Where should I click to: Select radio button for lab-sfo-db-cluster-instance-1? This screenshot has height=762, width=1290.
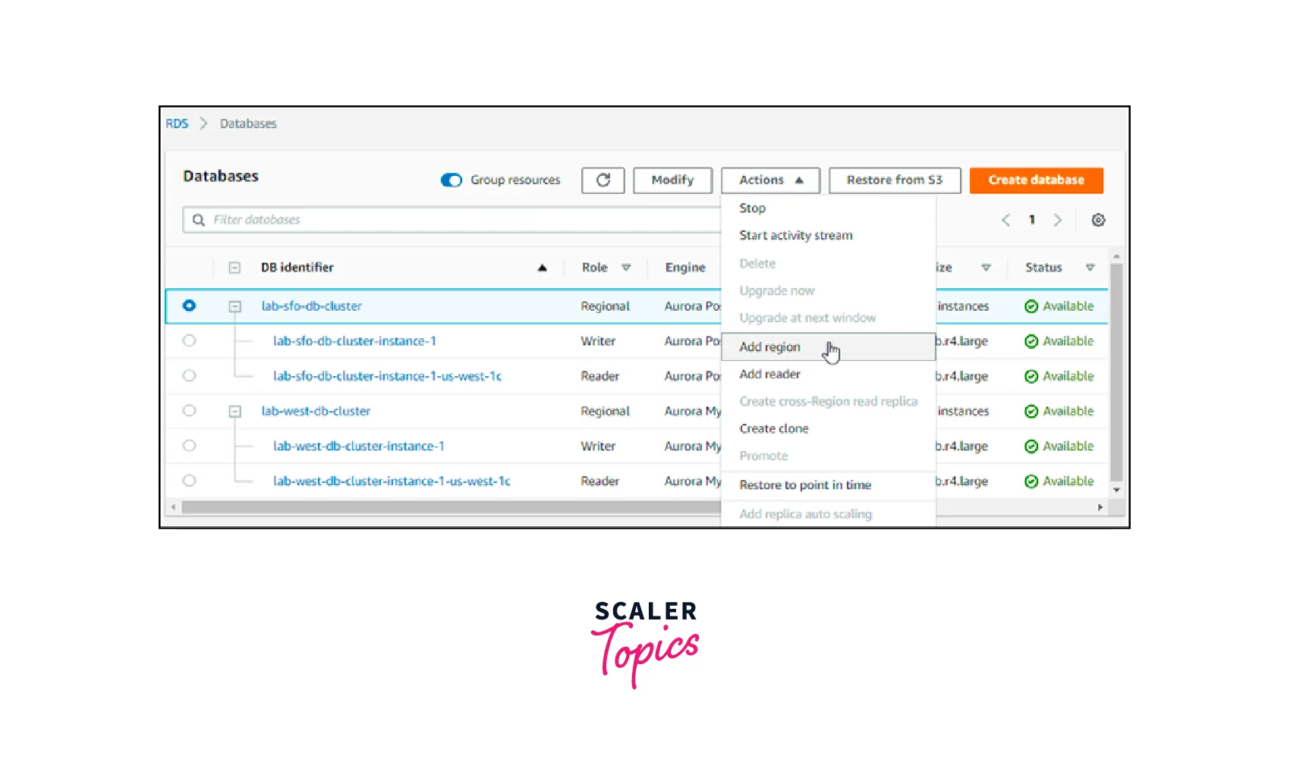coord(189,341)
